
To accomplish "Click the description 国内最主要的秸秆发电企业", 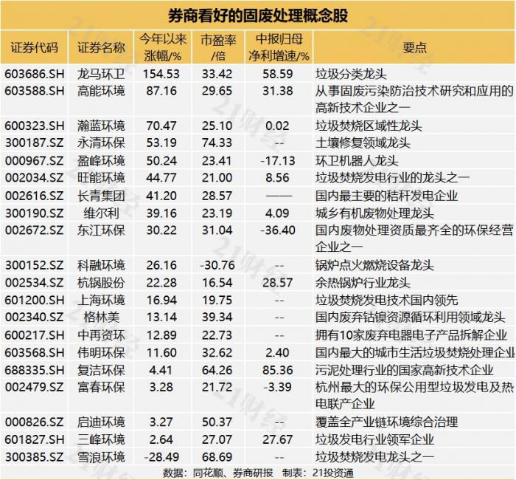I will (x=386, y=196).
